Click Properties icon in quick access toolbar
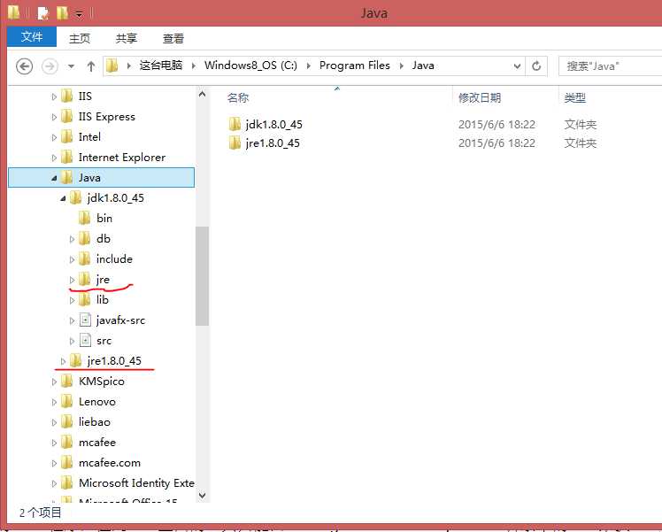The width and height of the screenshot is (662, 532). click(x=43, y=13)
